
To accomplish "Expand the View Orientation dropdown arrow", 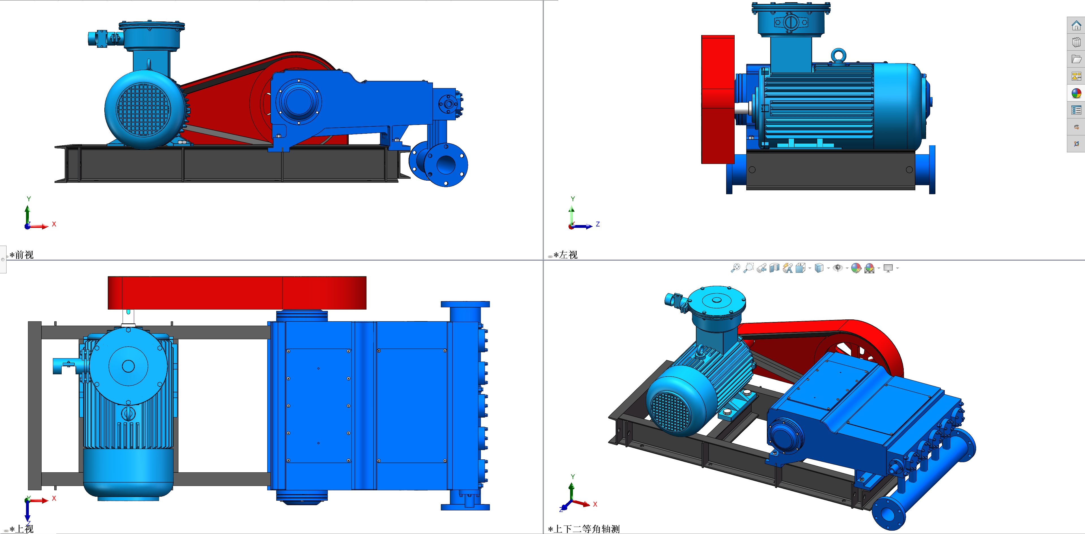I will (810, 268).
